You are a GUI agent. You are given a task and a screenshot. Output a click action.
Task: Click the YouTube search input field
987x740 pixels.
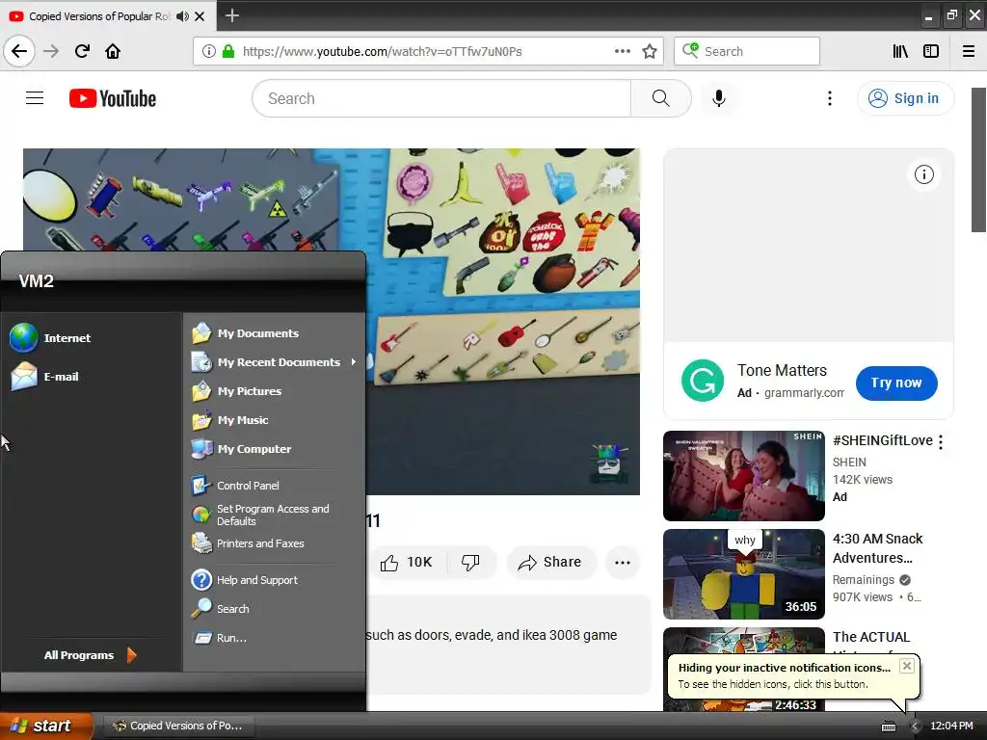tap(441, 98)
